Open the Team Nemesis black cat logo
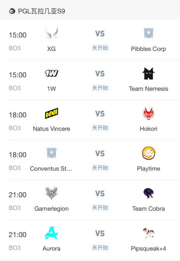Viewport: 180px width, 261px height. pyautogui.click(x=149, y=74)
